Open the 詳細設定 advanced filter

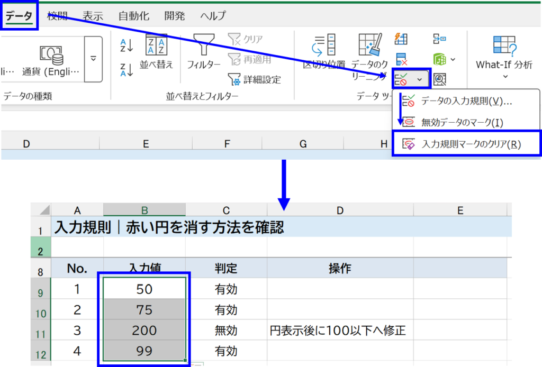pos(255,79)
